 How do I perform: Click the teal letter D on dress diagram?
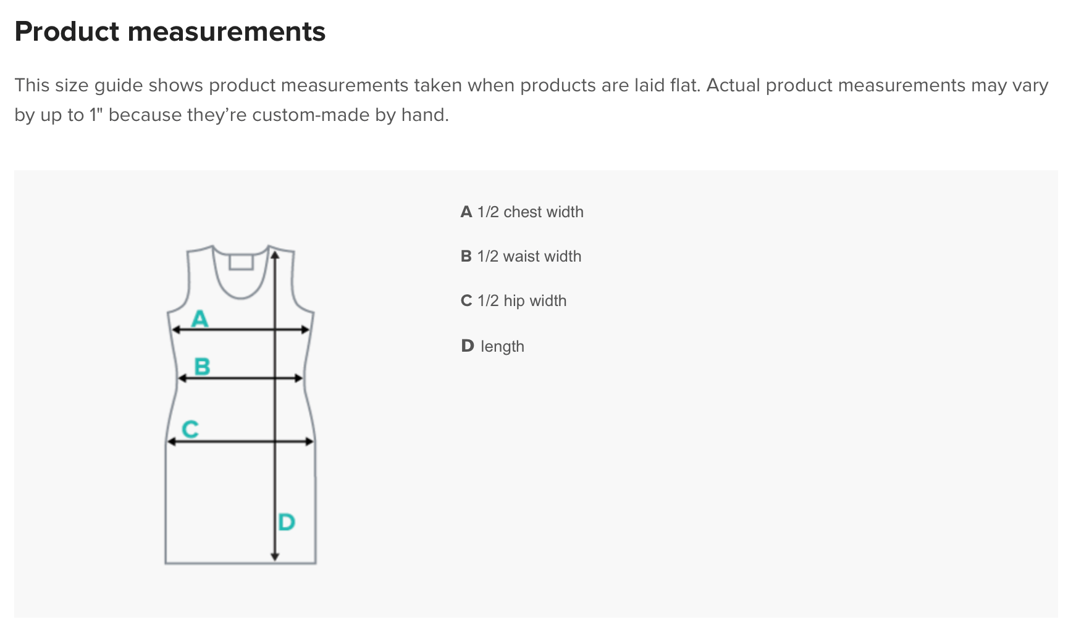tap(287, 523)
